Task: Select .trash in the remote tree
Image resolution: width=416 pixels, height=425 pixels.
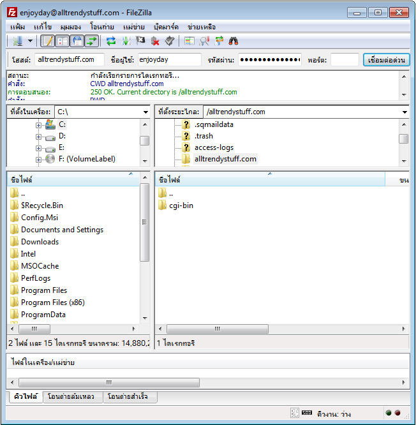Action: pos(204,136)
